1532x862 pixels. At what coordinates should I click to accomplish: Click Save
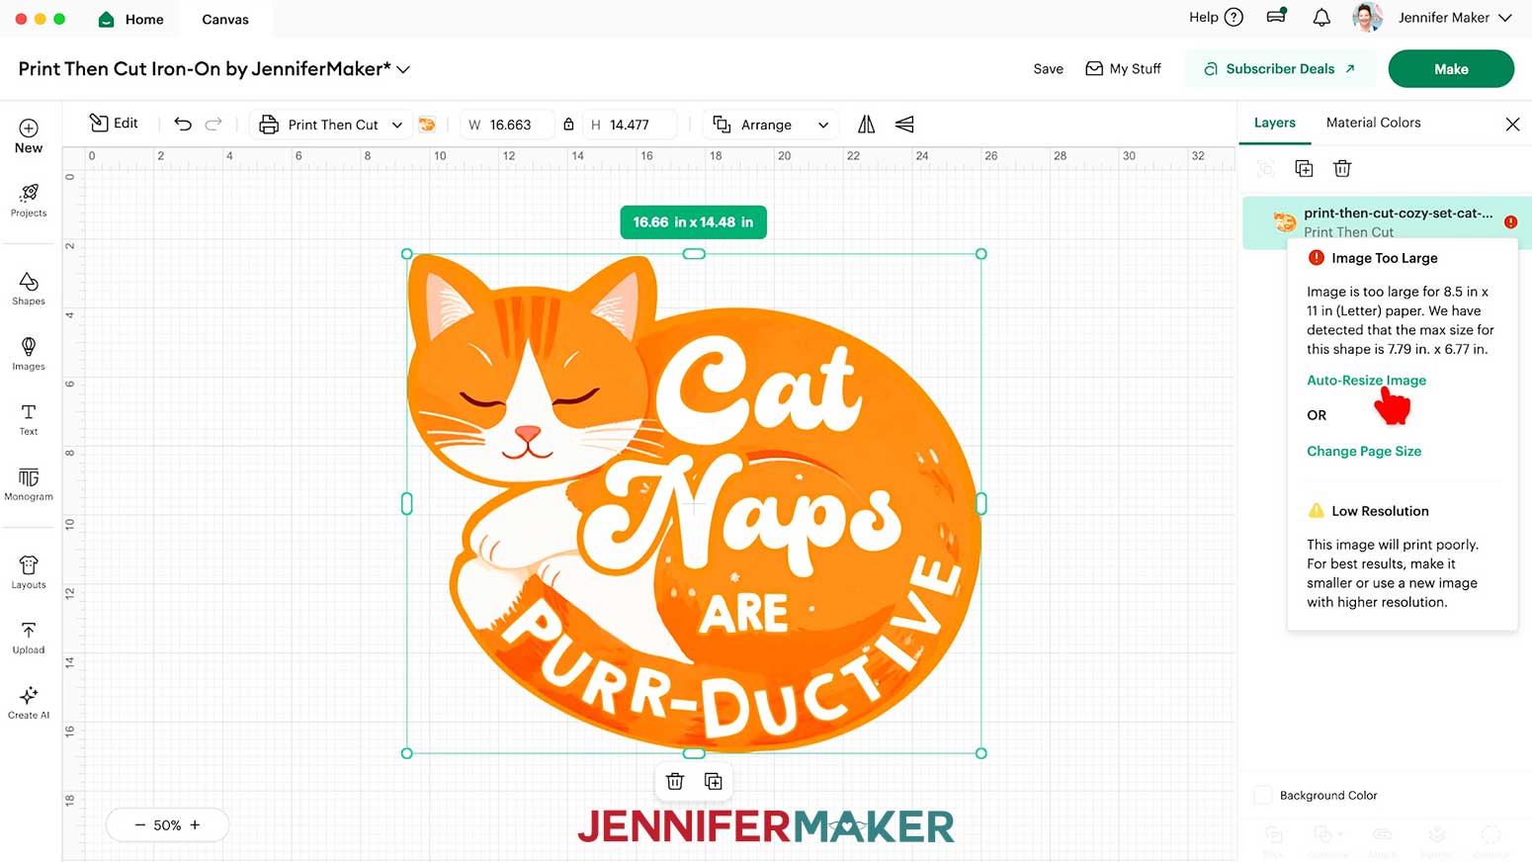(1048, 68)
